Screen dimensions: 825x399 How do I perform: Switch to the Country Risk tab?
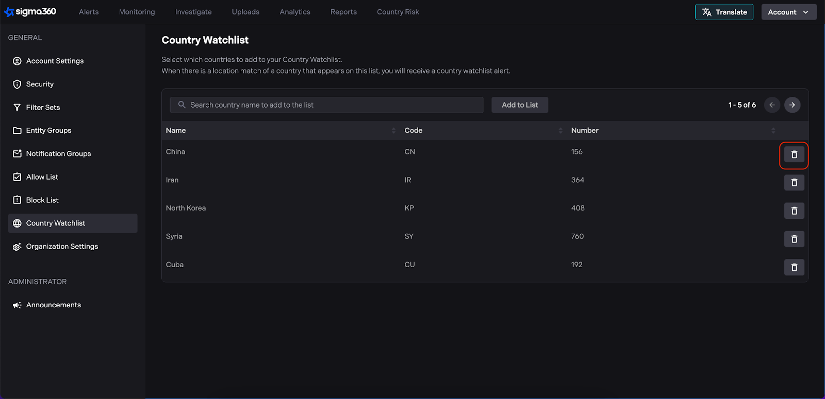(x=398, y=12)
